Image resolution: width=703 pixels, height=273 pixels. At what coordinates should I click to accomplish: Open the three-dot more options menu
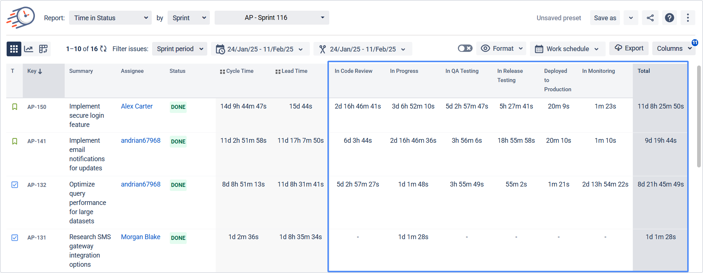click(x=688, y=18)
